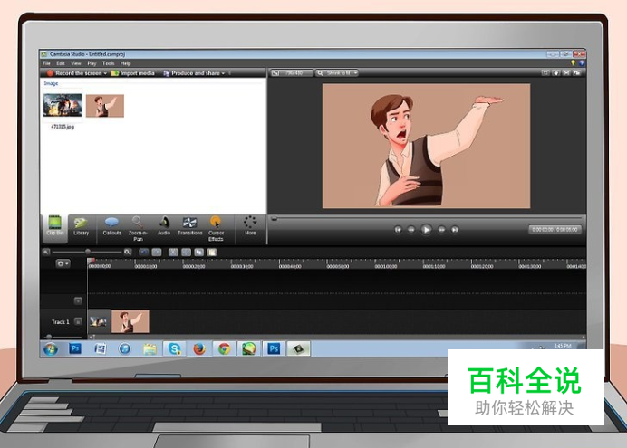The image size is (627, 448).
Task: Step backward one frame in preview
Action: pyautogui.click(x=411, y=230)
